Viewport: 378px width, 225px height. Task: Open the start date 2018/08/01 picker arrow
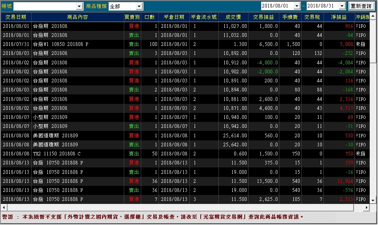(x=297, y=6)
